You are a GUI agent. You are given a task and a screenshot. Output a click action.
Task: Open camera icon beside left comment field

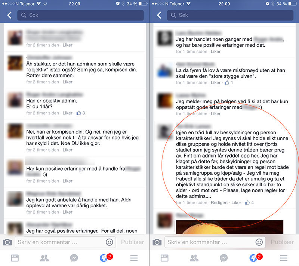[x=7, y=242]
